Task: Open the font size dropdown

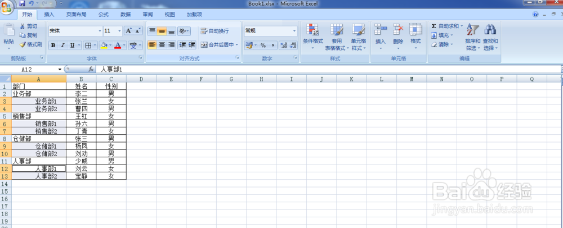Action: 119,31
